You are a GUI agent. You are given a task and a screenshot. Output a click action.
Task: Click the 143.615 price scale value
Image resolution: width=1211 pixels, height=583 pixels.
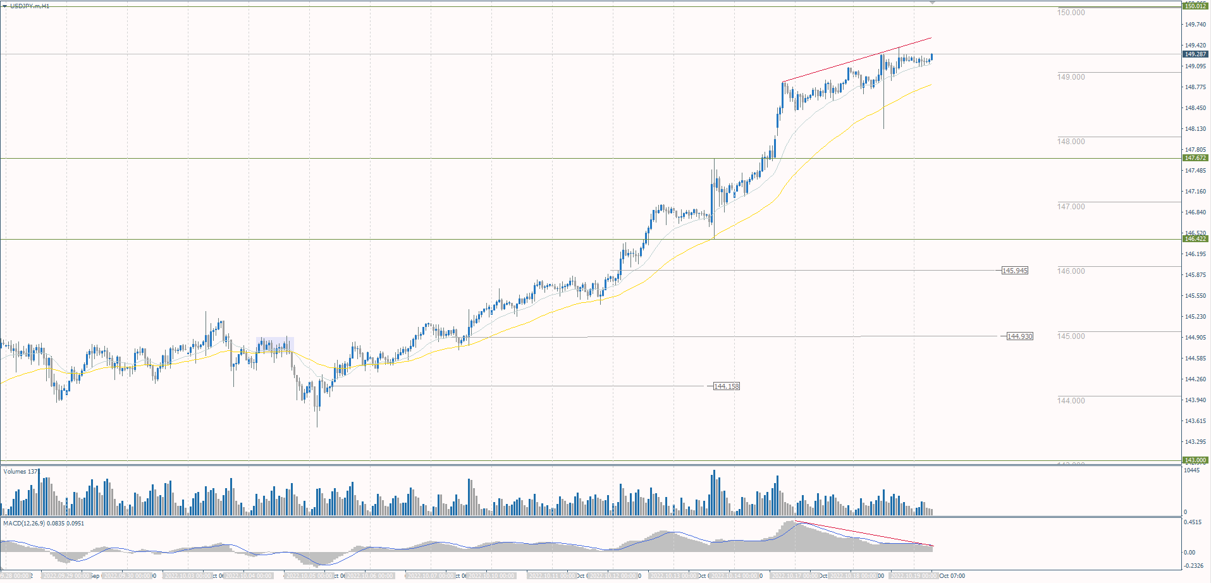pos(1194,421)
